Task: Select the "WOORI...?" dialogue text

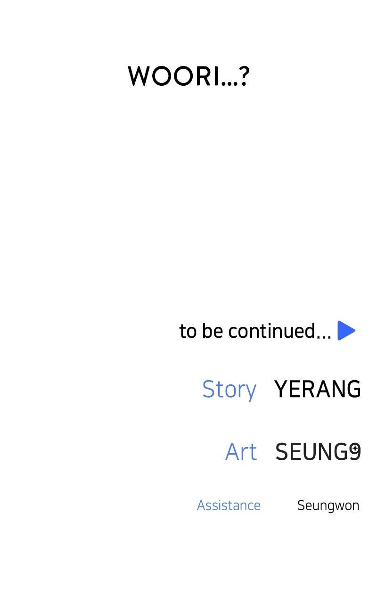Action: pyautogui.click(x=188, y=76)
